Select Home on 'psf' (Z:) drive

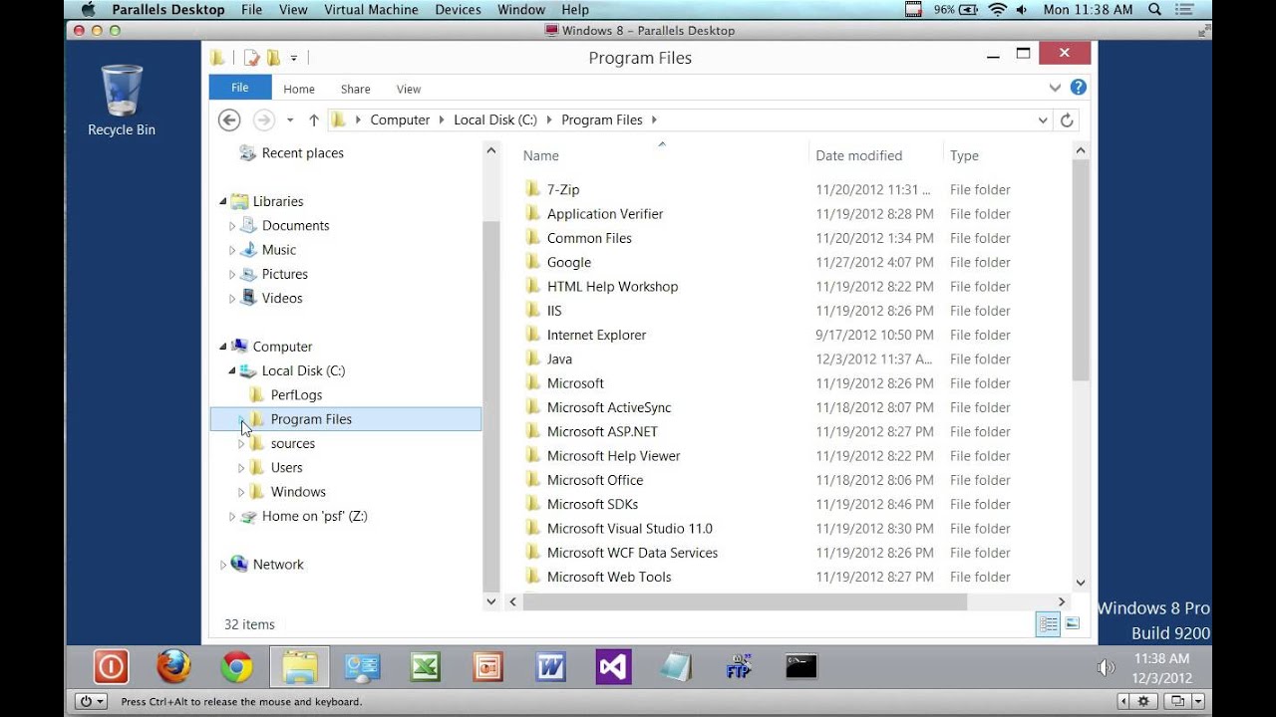[315, 516]
